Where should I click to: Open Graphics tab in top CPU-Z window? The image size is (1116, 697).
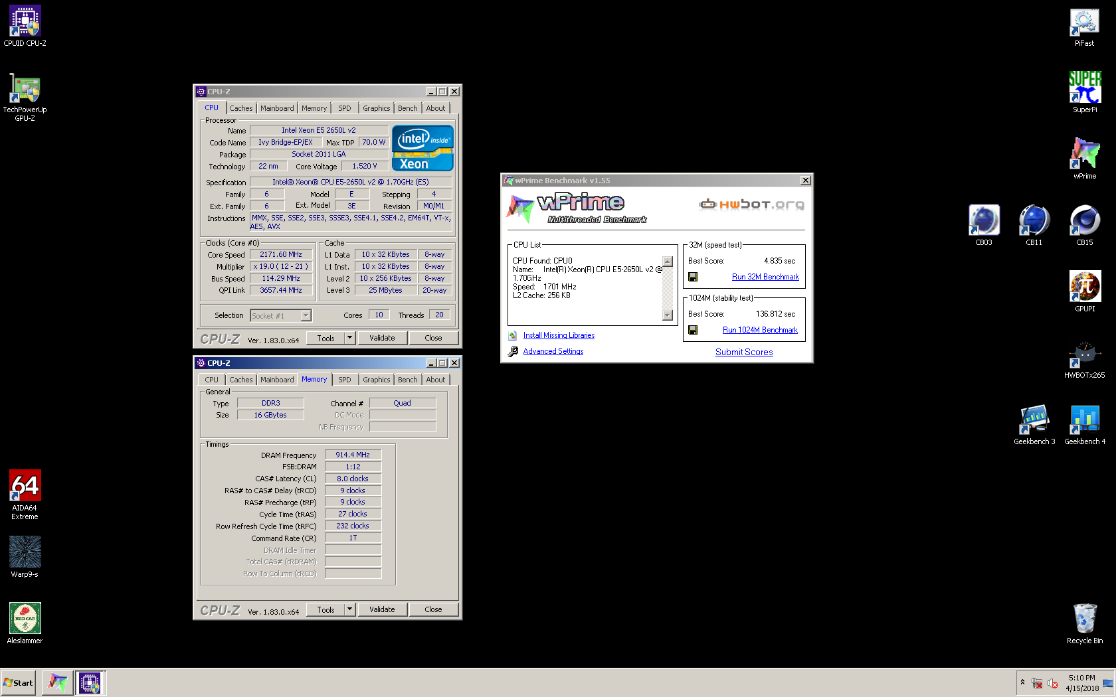click(x=377, y=108)
